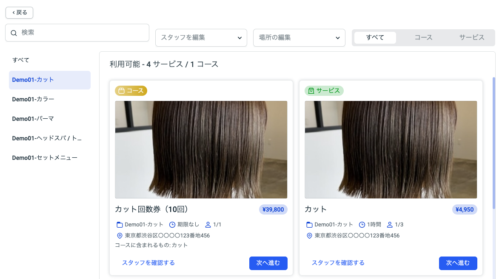The height and width of the screenshot is (279, 502).
Task: Click 次へ進む on カット回数券 card
Action: coord(268,263)
